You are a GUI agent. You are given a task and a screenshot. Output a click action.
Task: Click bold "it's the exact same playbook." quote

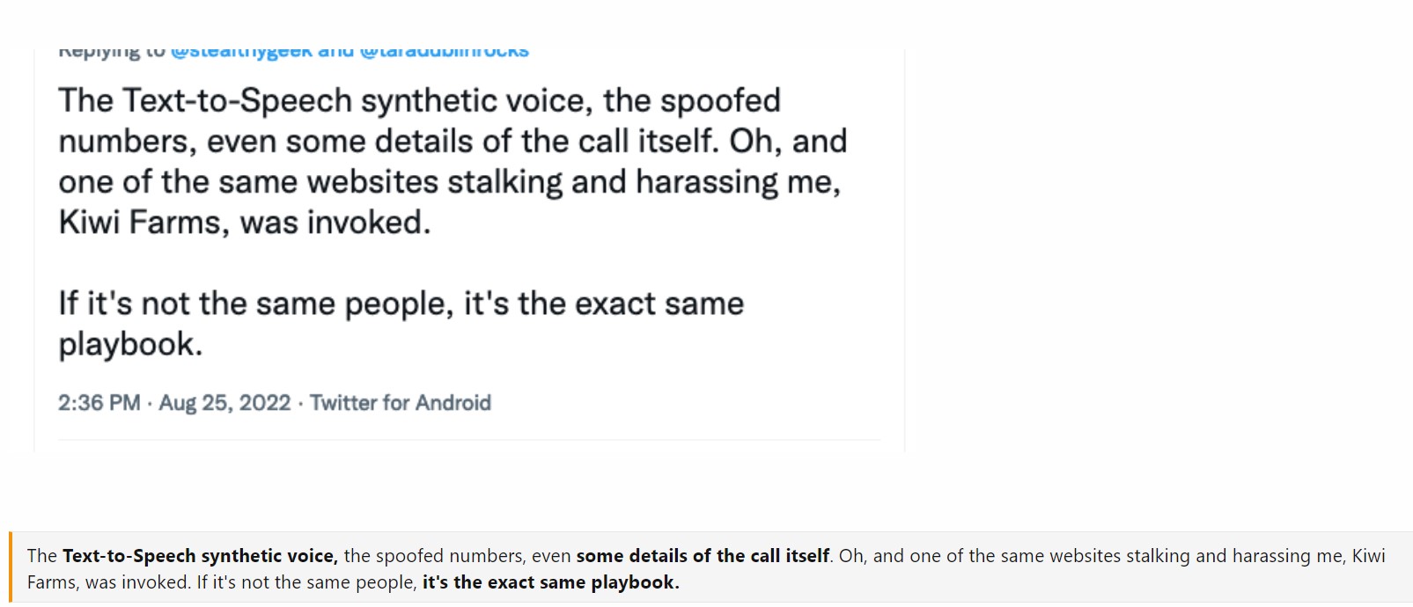[550, 582]
